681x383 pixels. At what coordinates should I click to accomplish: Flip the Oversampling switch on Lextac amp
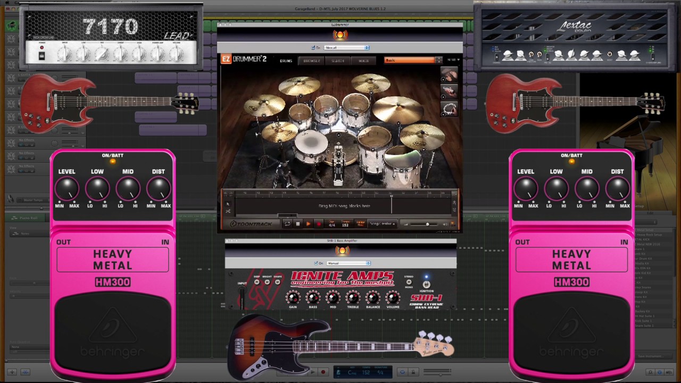click(x=653, y=57)
